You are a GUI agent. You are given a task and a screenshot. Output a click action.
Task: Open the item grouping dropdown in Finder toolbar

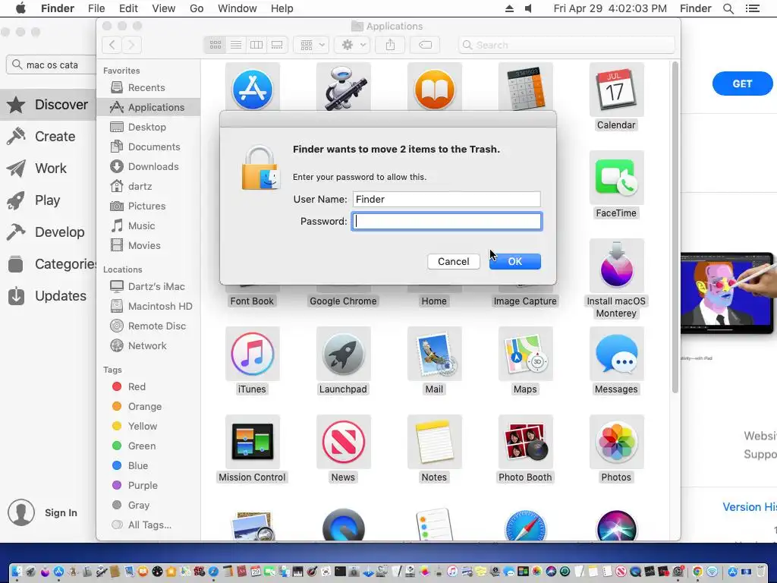coord(311,45)
